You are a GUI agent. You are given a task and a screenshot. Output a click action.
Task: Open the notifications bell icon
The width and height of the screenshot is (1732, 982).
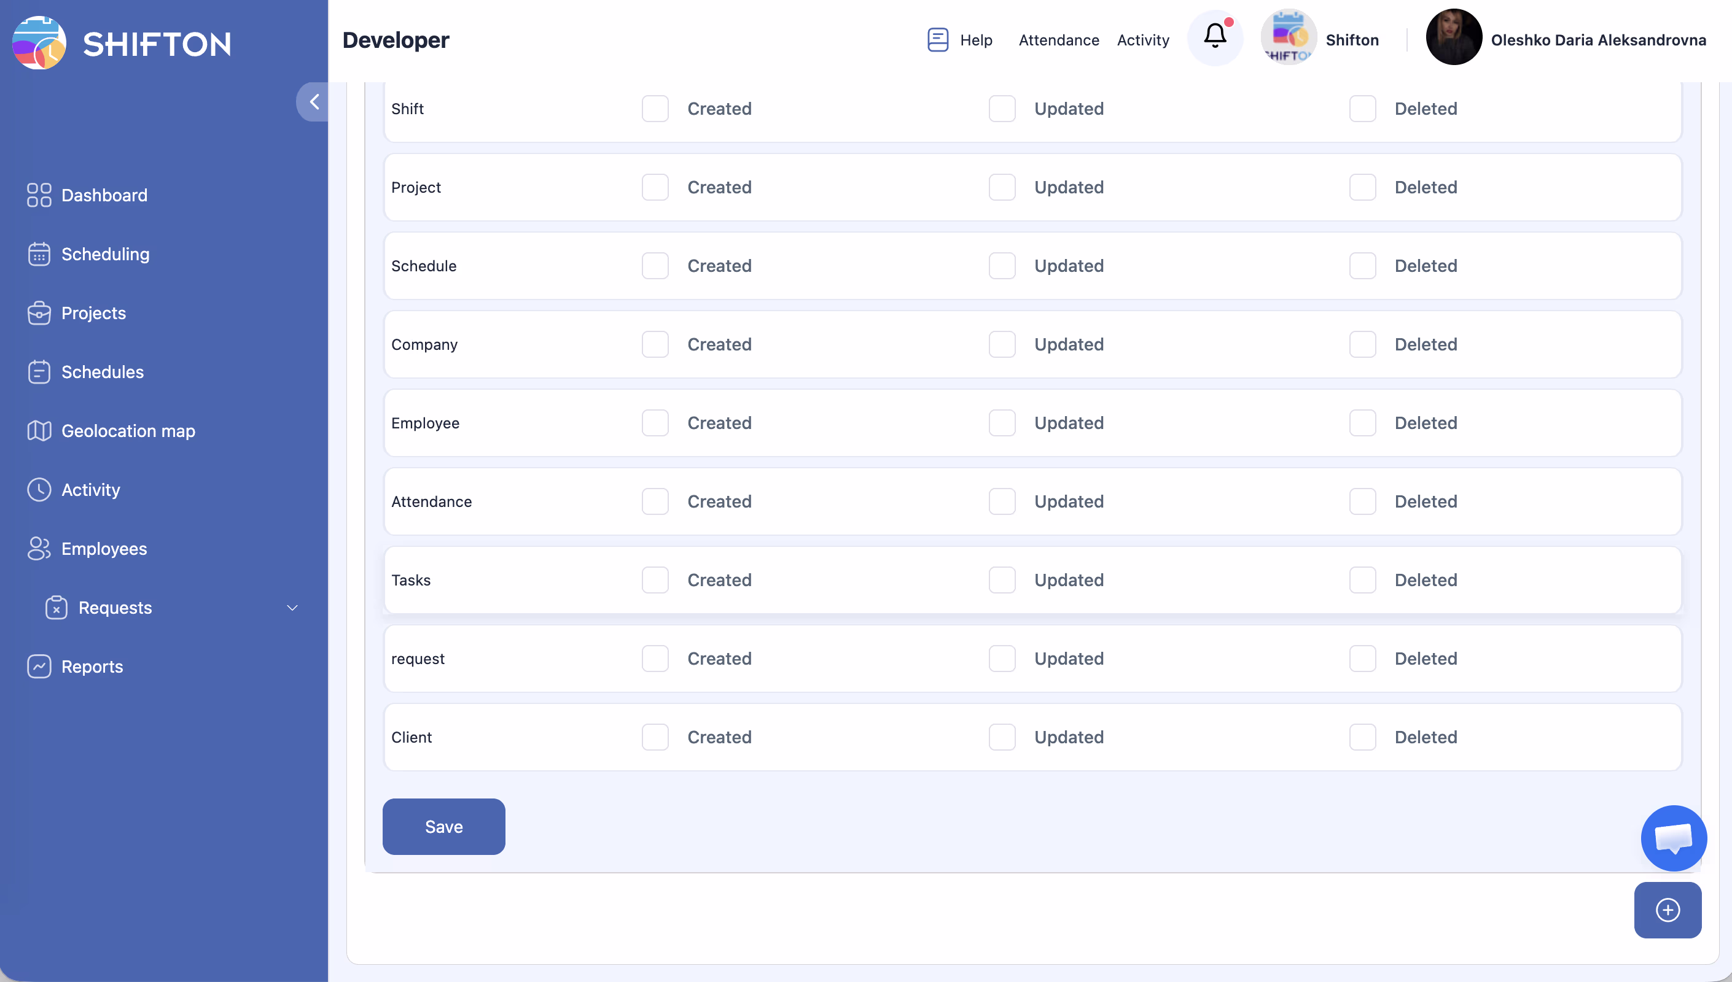click(1214, 37)
